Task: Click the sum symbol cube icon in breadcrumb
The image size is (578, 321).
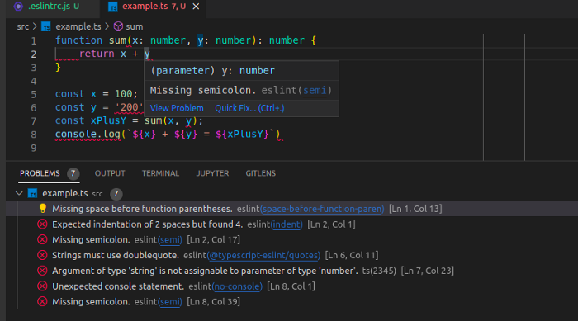Action: tap(118, 26)
